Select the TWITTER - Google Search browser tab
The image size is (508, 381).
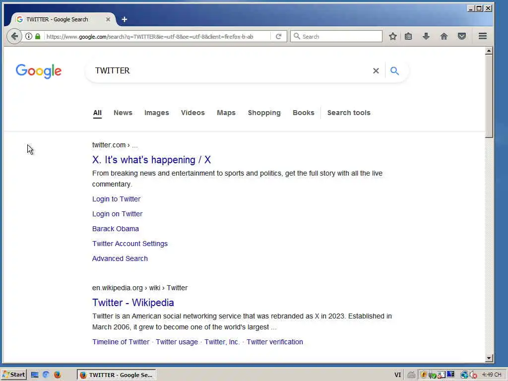63,19
